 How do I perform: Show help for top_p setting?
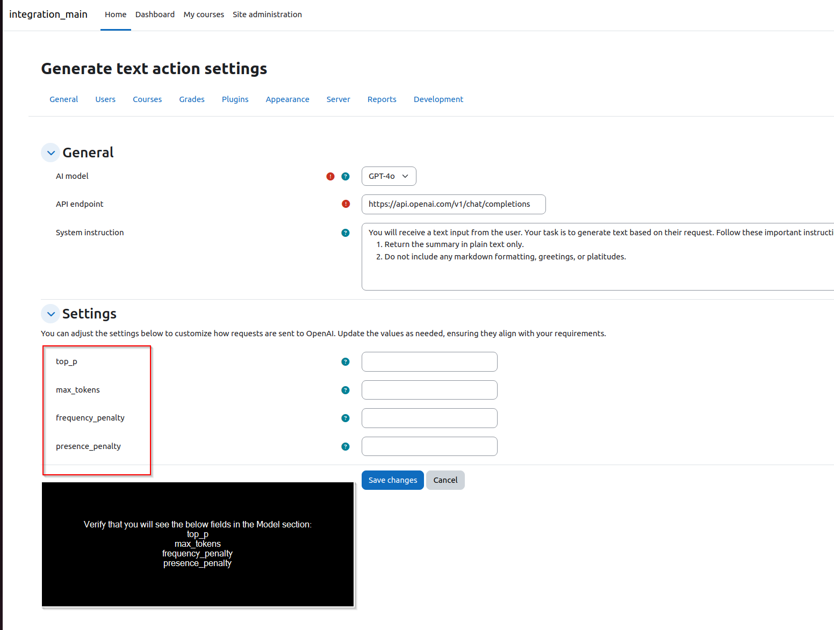346,362
